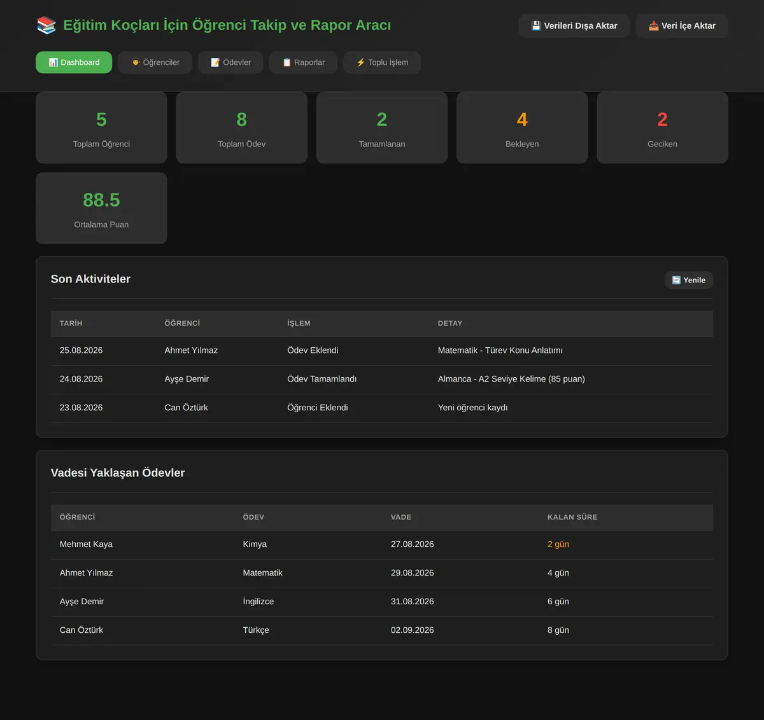Click the Vadesi Yaklaşan Ödevler heading
Image resolution: width=764 pixels, height=720 pixels.
tap(118, 473)
